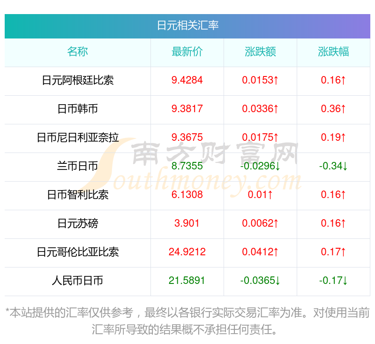Click the change value 0.0412↑

(260, 252)
